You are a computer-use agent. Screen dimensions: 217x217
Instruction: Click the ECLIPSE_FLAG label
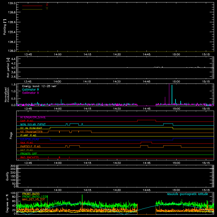click(30, 139)
